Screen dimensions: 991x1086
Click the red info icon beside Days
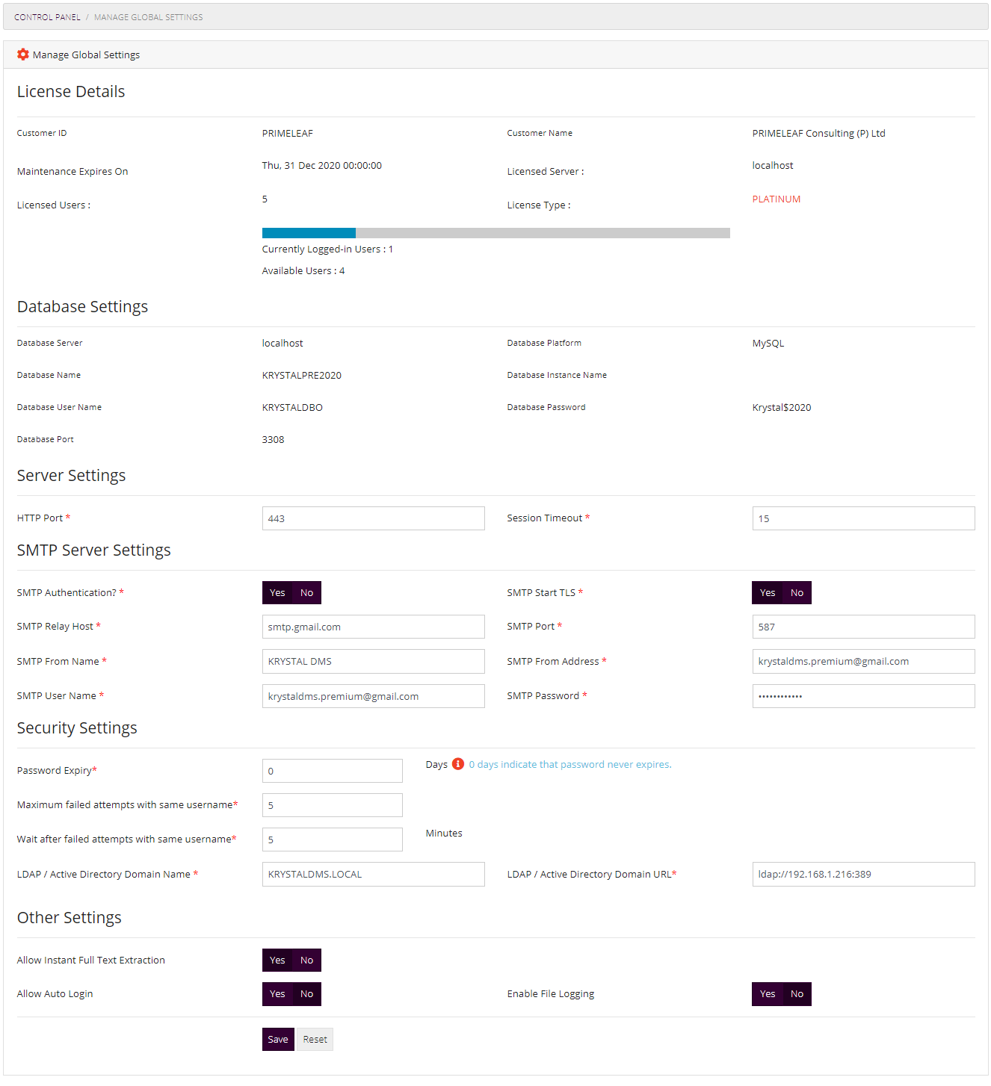[458, 764]
